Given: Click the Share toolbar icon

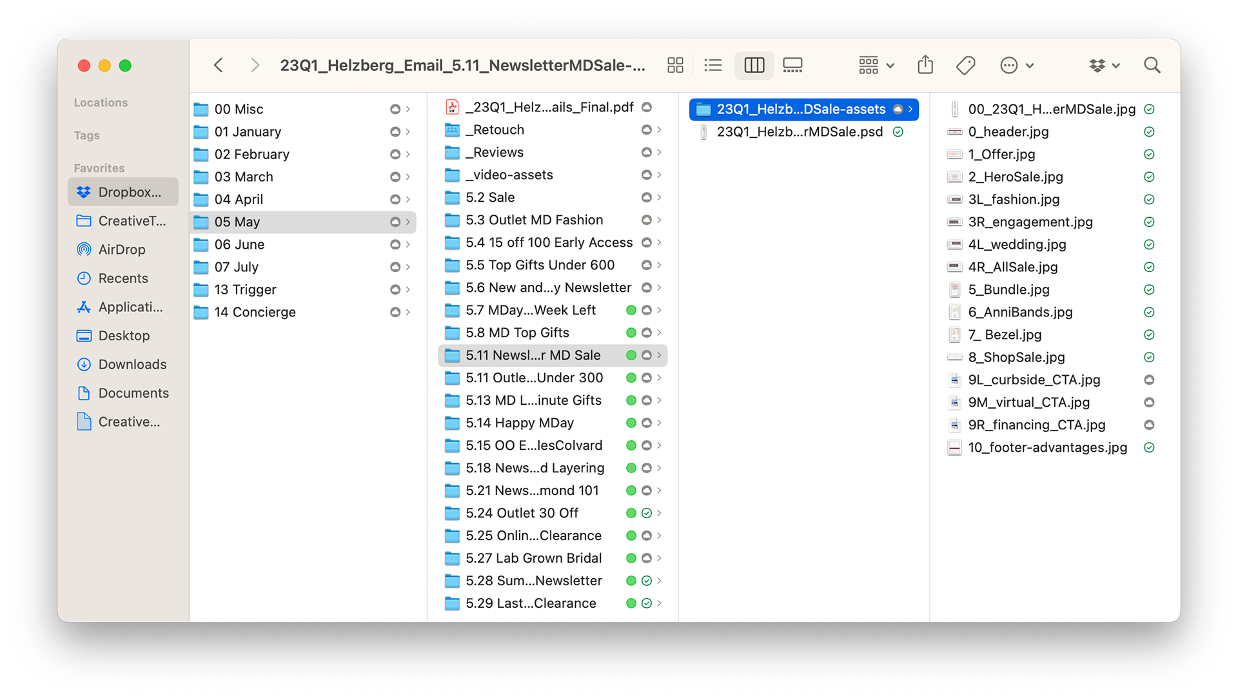Looking at the screenshot, I should point(925,65).
